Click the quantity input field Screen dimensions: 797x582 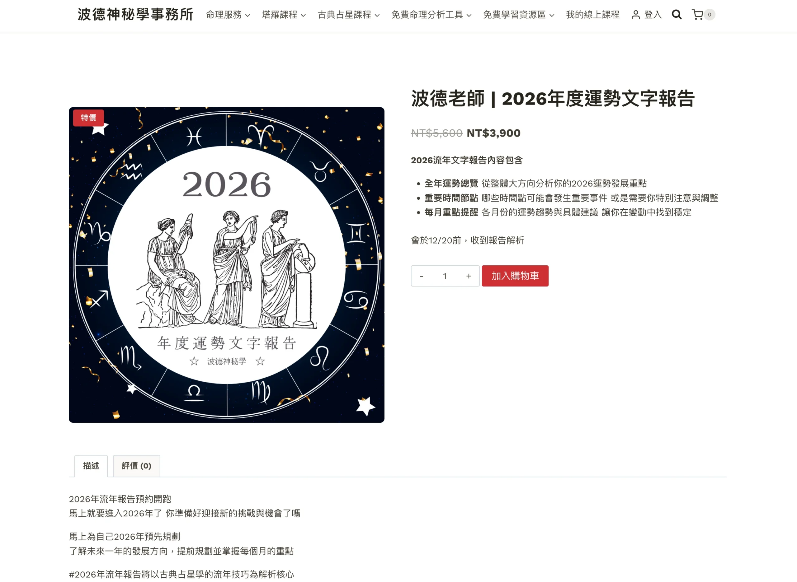pos(445,276)
